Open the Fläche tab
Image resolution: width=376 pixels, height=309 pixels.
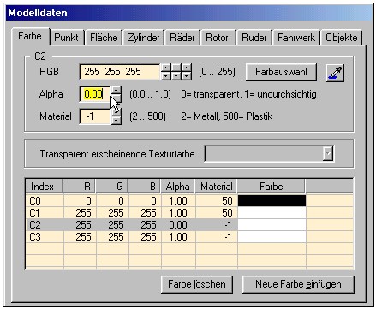coord(104,38)
